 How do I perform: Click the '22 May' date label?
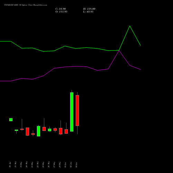[x=38, y=164]
